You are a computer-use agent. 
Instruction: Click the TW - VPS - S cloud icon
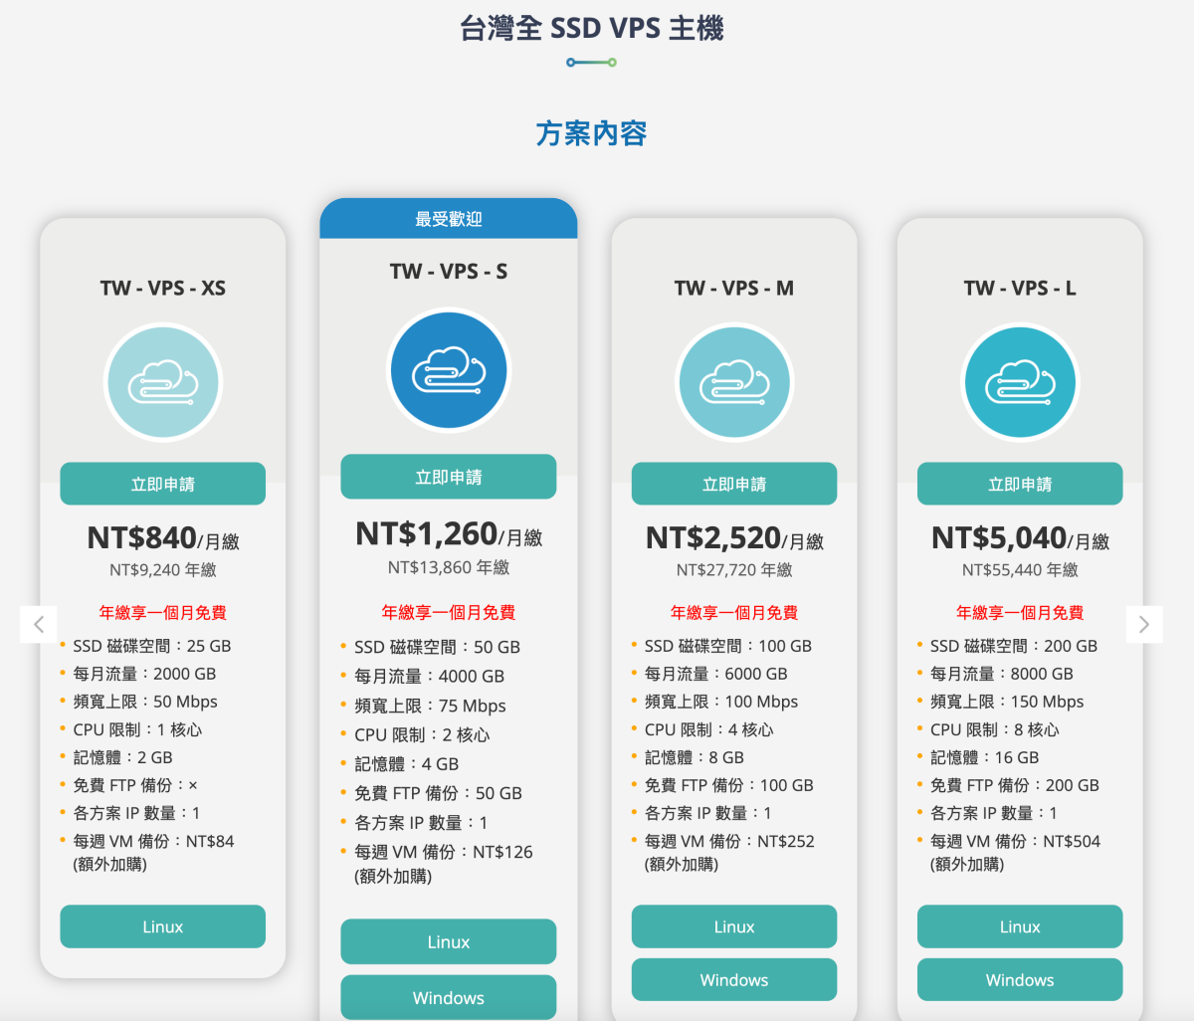coord(449,370)
